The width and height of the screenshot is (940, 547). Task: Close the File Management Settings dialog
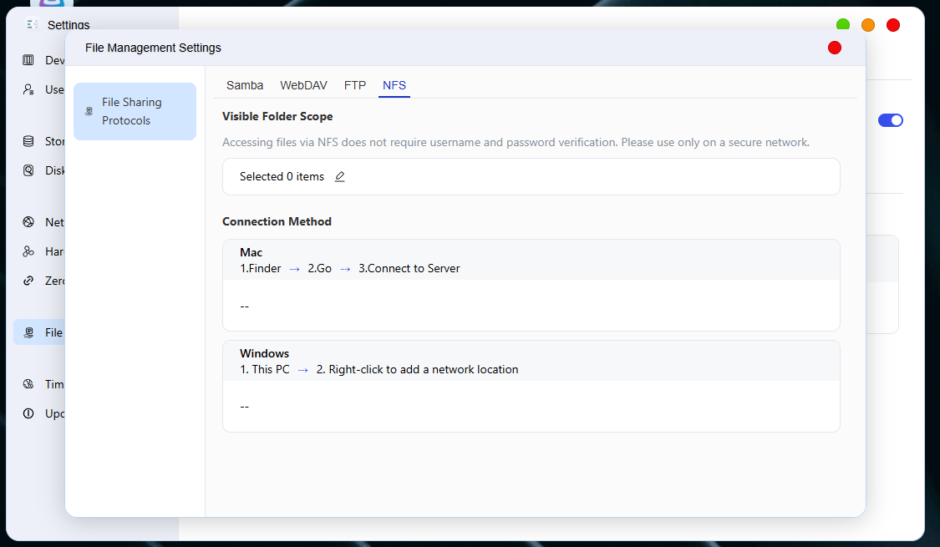point(835,48)
